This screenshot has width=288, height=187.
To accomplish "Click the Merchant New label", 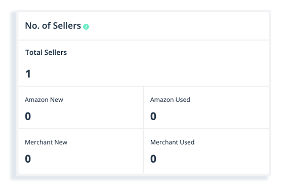I will click(x=46, y=142).
